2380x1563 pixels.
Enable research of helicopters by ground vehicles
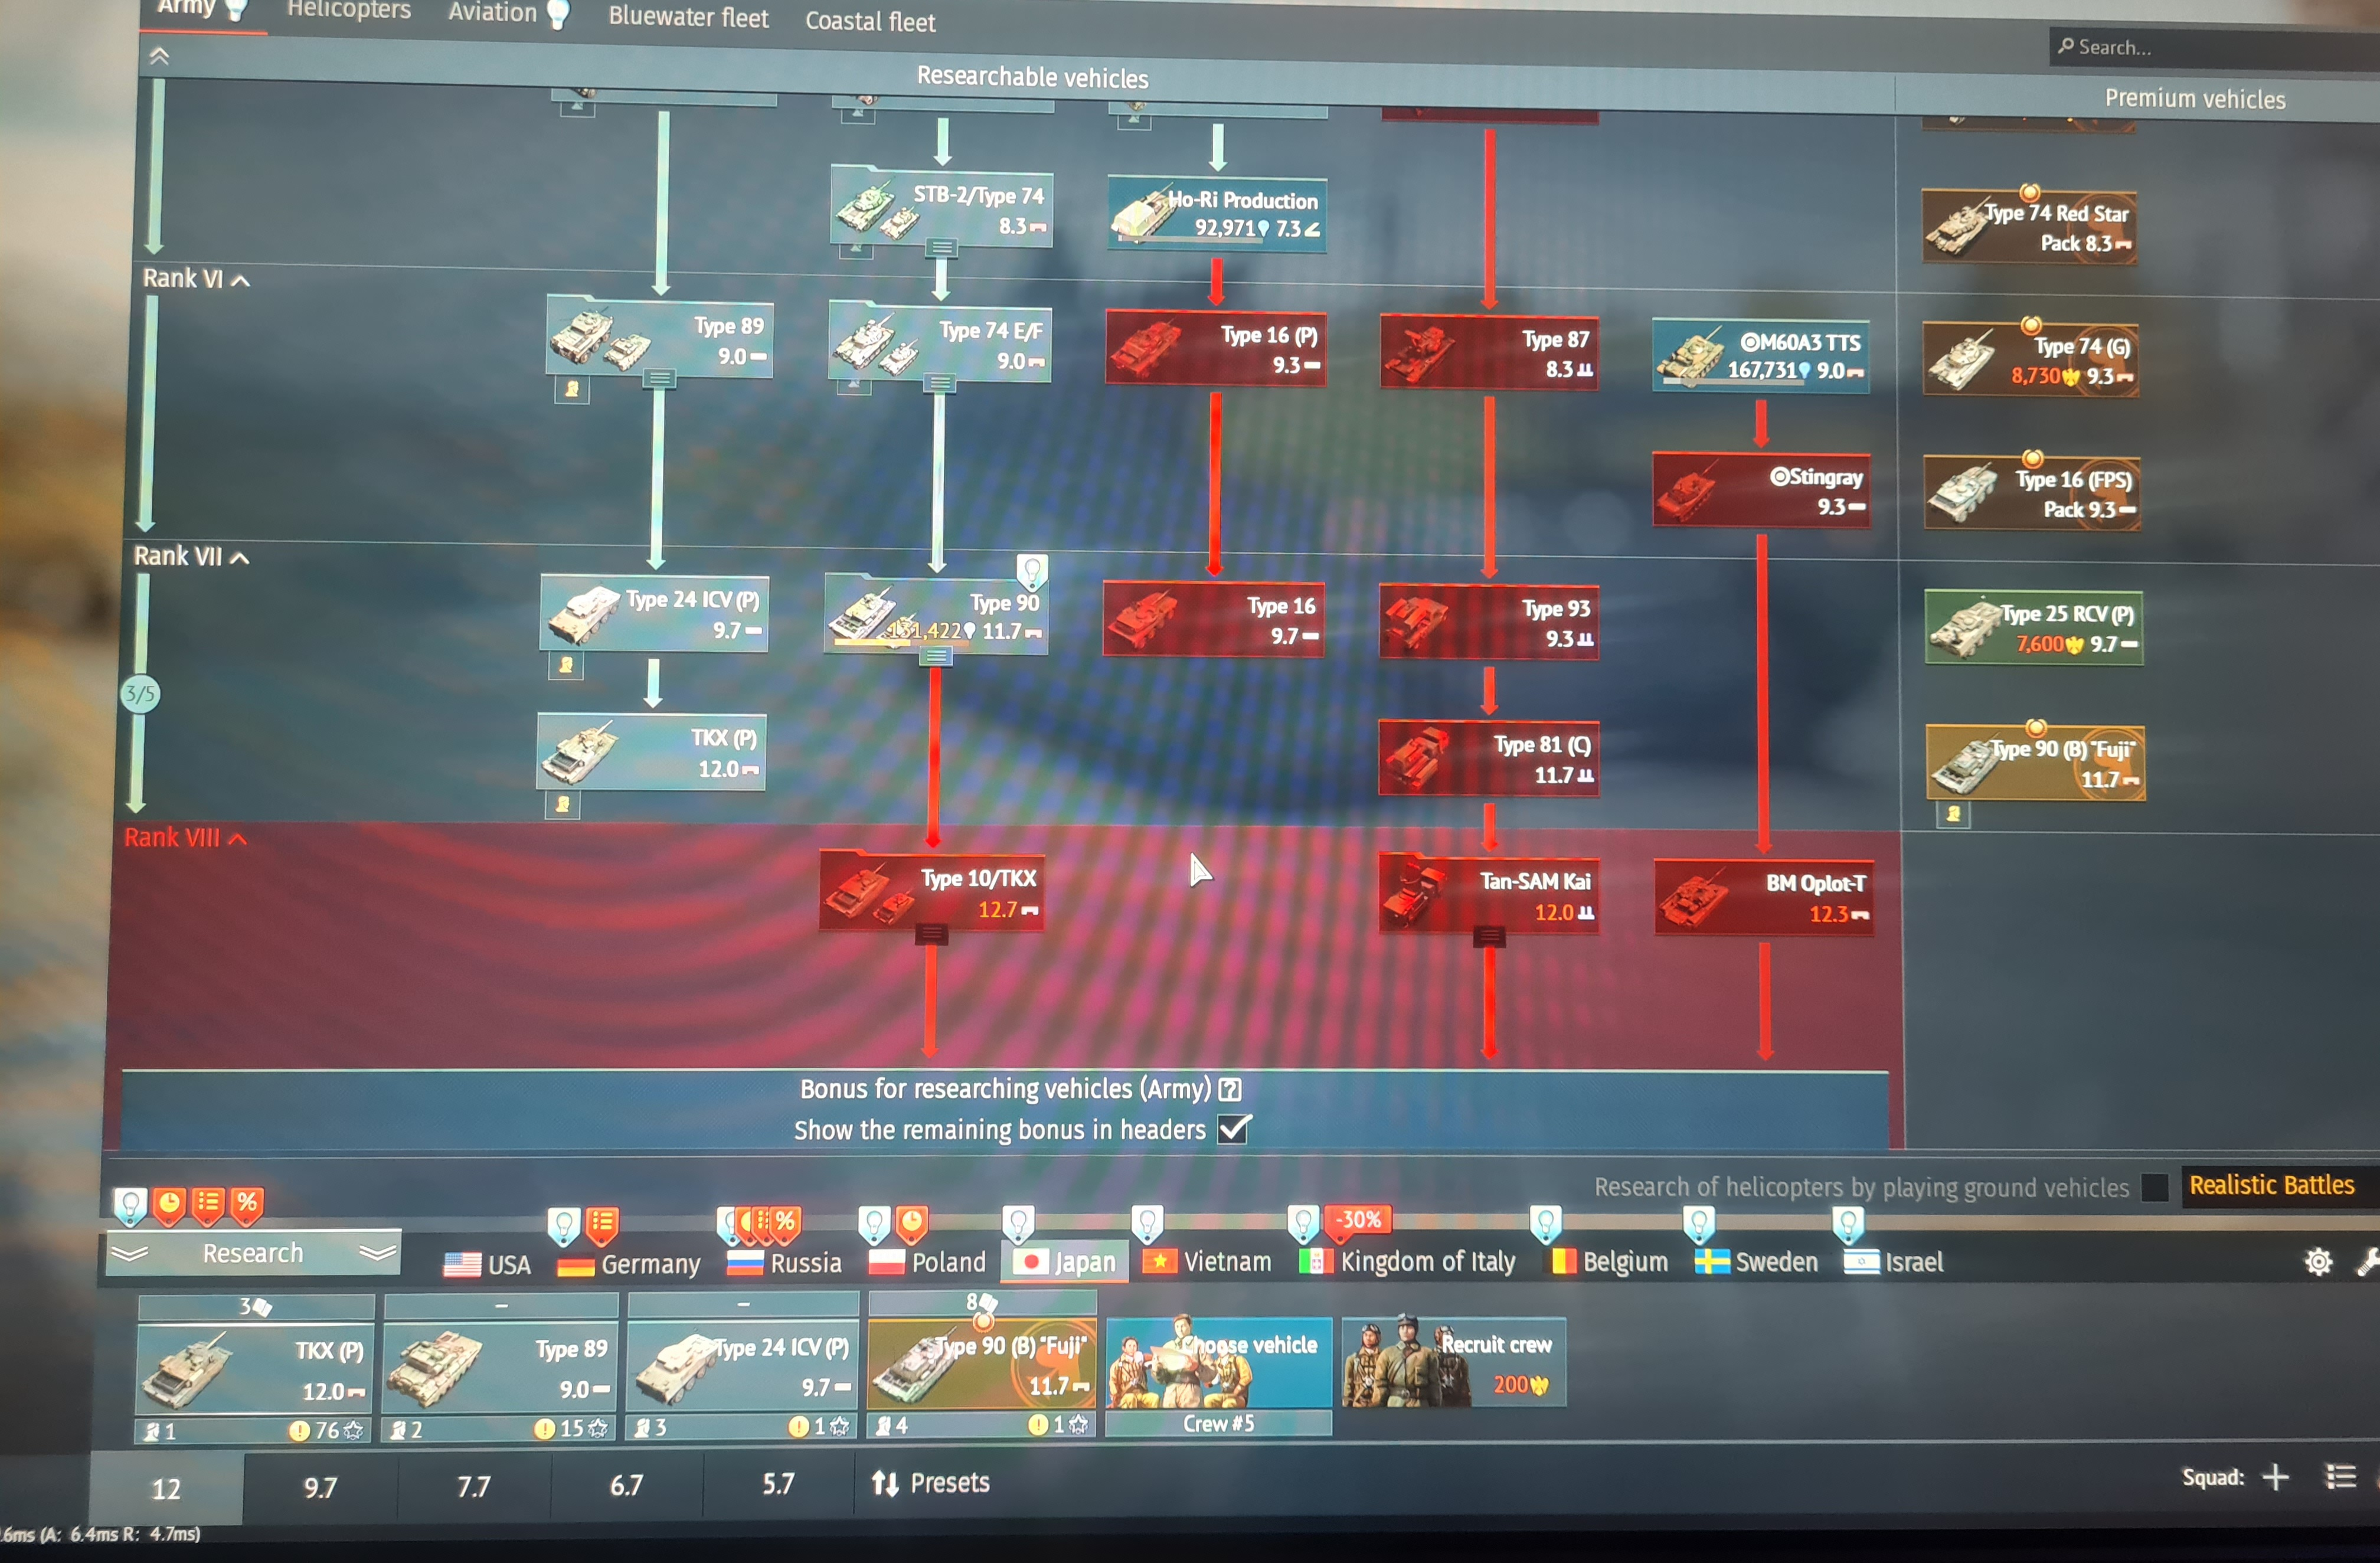click(2155, 1187)
